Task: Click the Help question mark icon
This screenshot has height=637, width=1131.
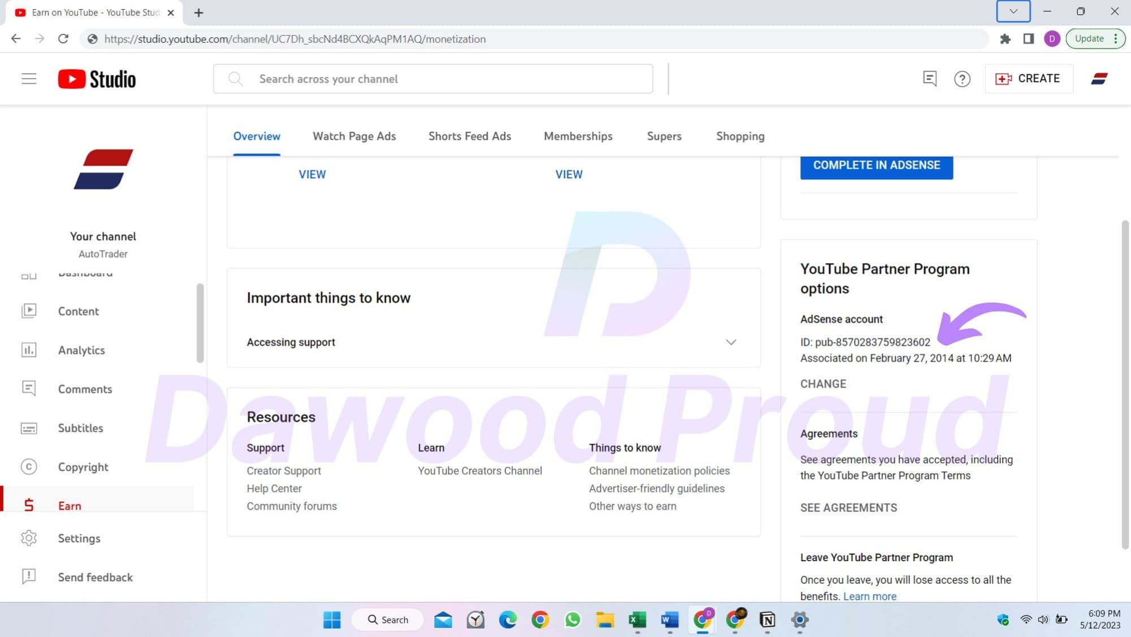Action: [962, 79]
